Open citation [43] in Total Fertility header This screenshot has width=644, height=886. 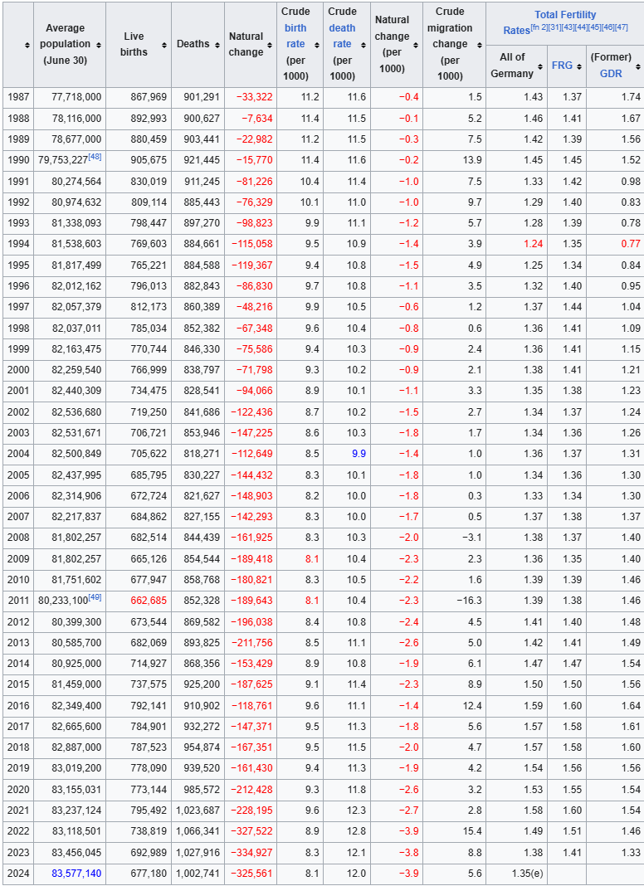tap(568, 27)
